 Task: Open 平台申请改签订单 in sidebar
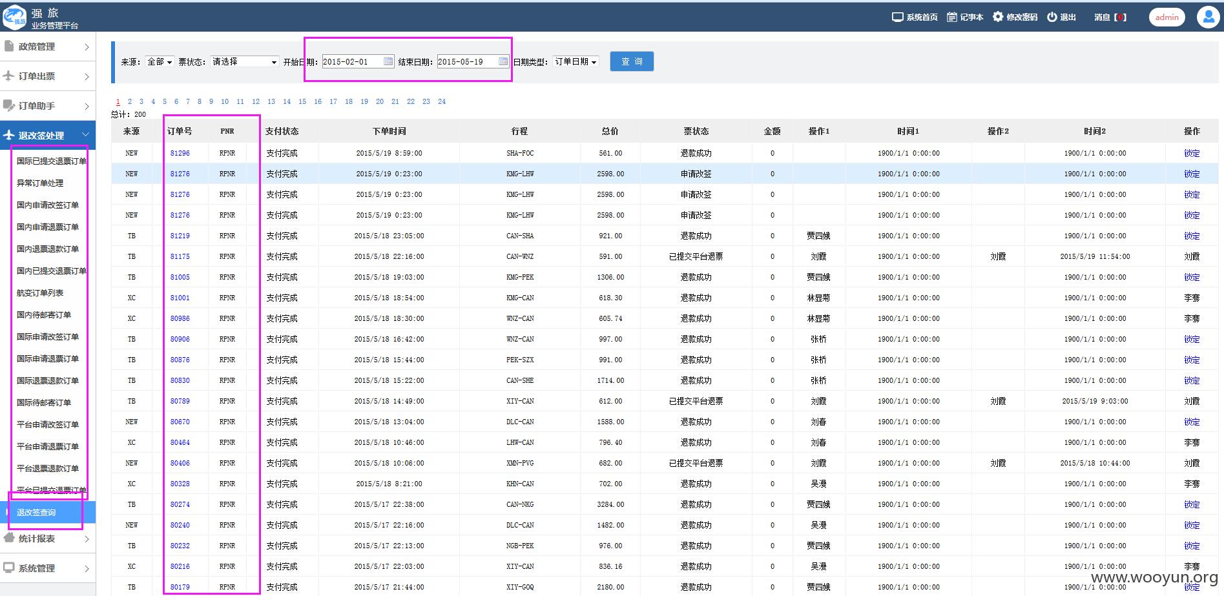pyautogui.click(x=48, y=424)
